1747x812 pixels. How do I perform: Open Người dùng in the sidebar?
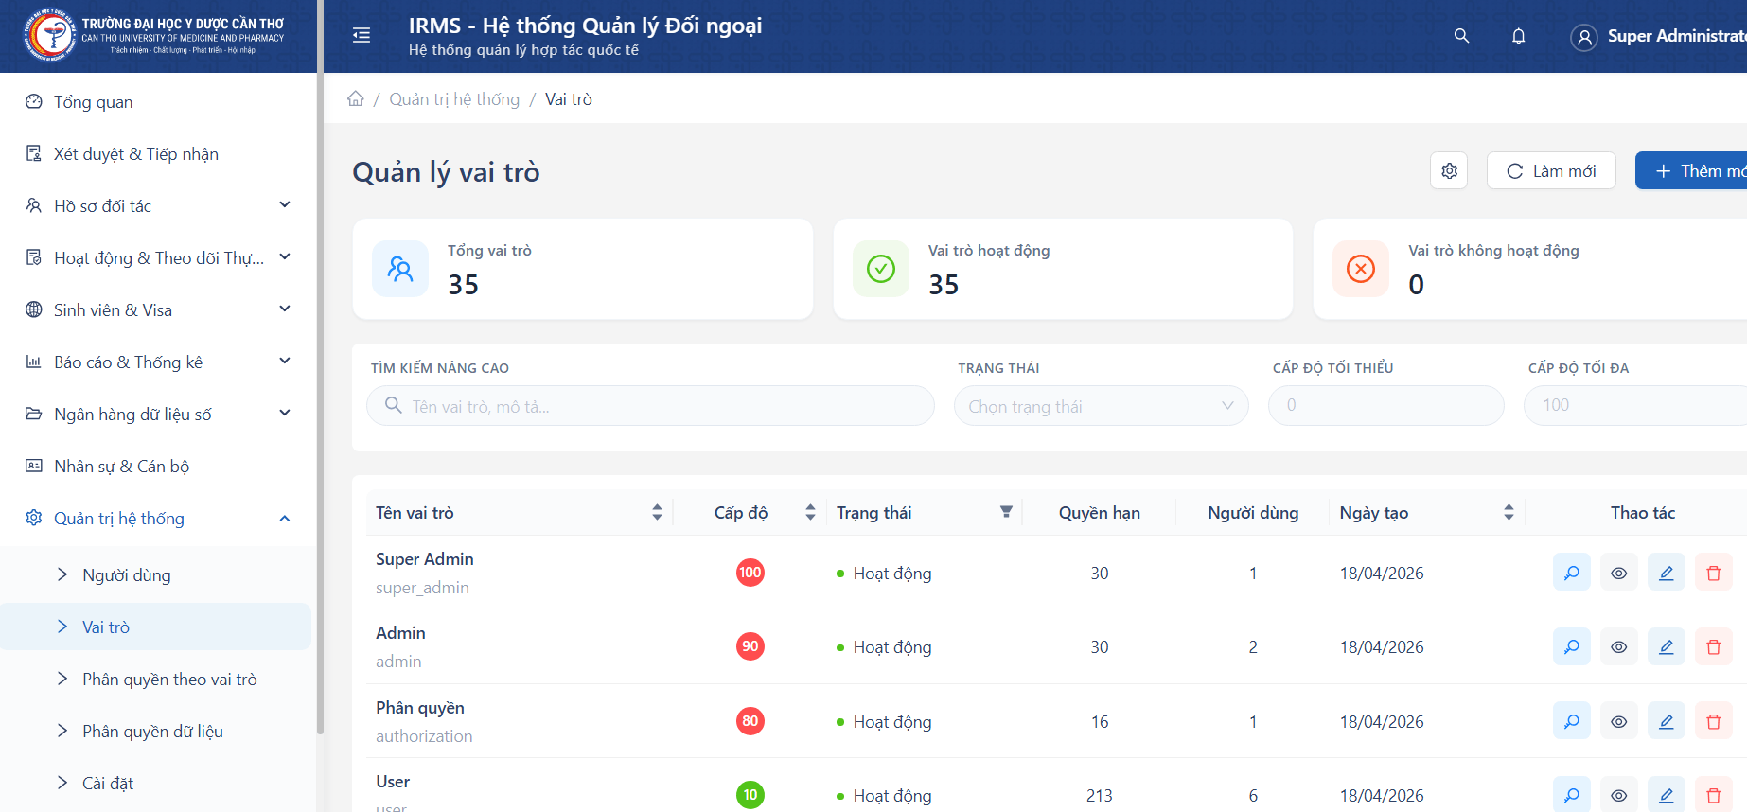coord(127,575)
